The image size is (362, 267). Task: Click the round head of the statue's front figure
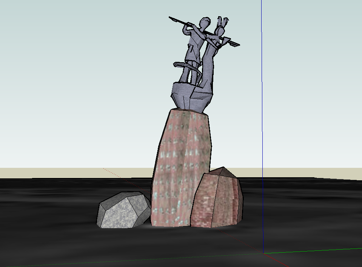(205, 23)
